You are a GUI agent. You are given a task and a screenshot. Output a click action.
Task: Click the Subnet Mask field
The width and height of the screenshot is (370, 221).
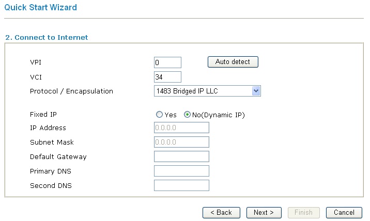(181, 142)
